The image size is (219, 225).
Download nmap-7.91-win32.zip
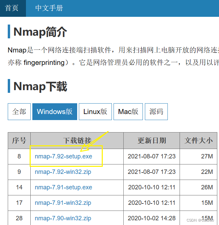(x=63, y=203)
